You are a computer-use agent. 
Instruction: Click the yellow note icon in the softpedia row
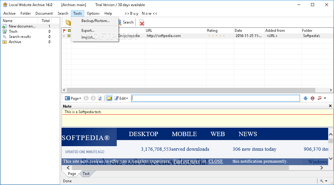click(69, 36)
